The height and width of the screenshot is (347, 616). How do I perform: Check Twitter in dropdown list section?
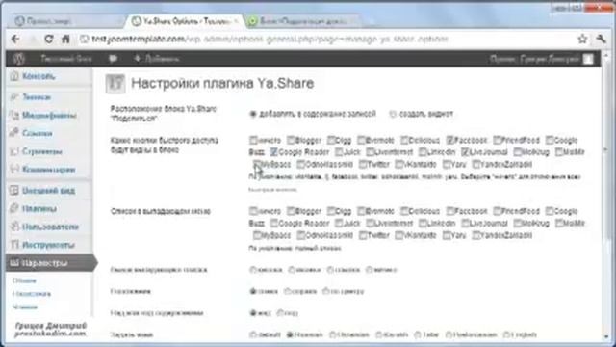coord(363,235)
